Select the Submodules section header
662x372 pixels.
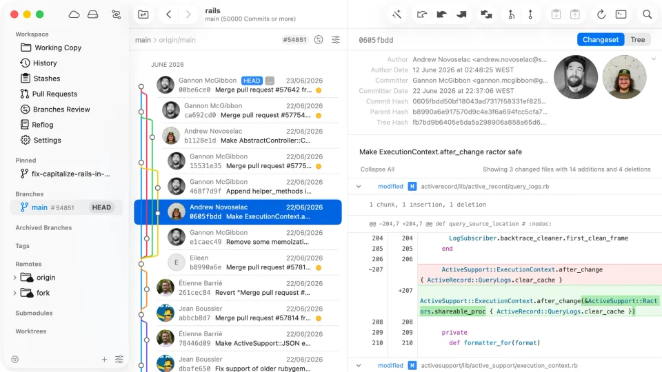click(x=34, y=313)
